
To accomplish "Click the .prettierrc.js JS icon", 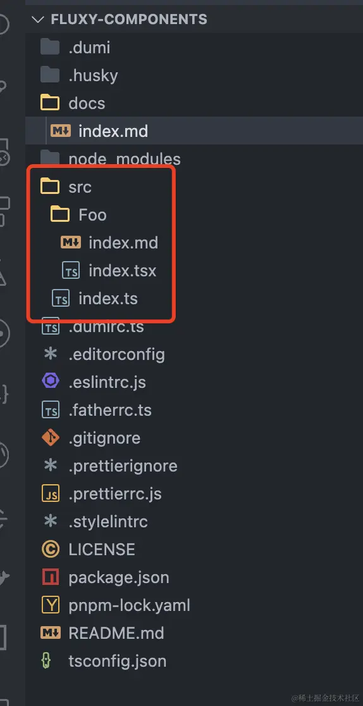I will (x=51, y=494).
